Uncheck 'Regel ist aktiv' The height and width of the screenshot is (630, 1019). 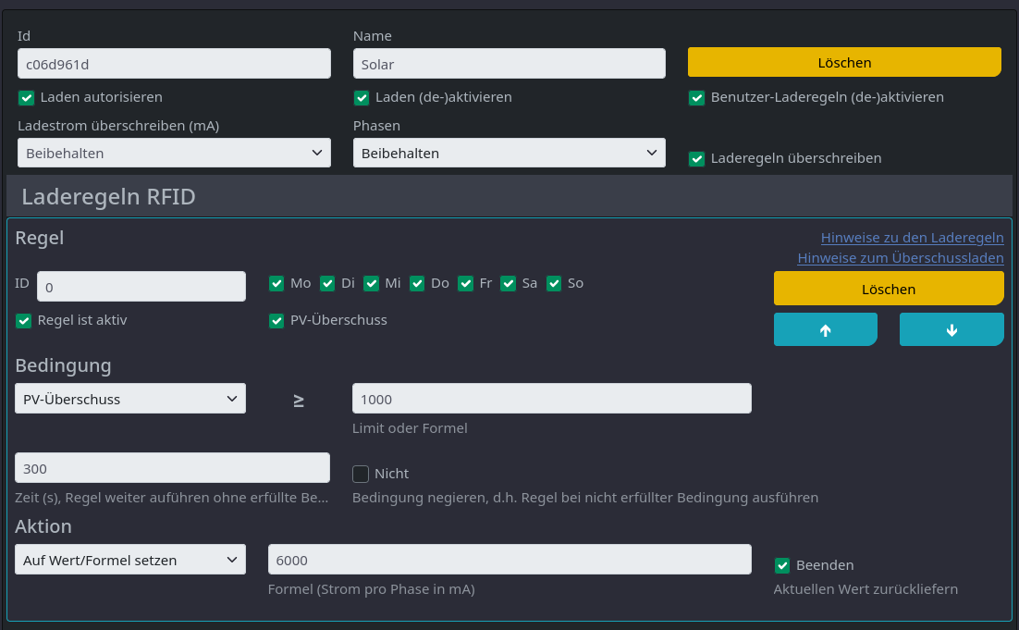coord(24,321)
